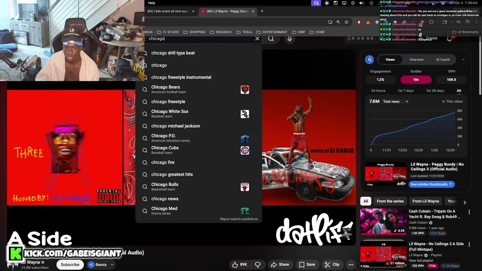
Task: Select the 1st 28 days range tab
Action: (435, 91)
